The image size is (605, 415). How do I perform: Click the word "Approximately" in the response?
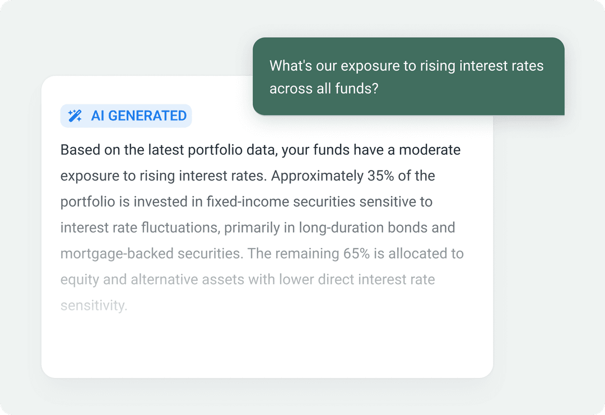317,176
